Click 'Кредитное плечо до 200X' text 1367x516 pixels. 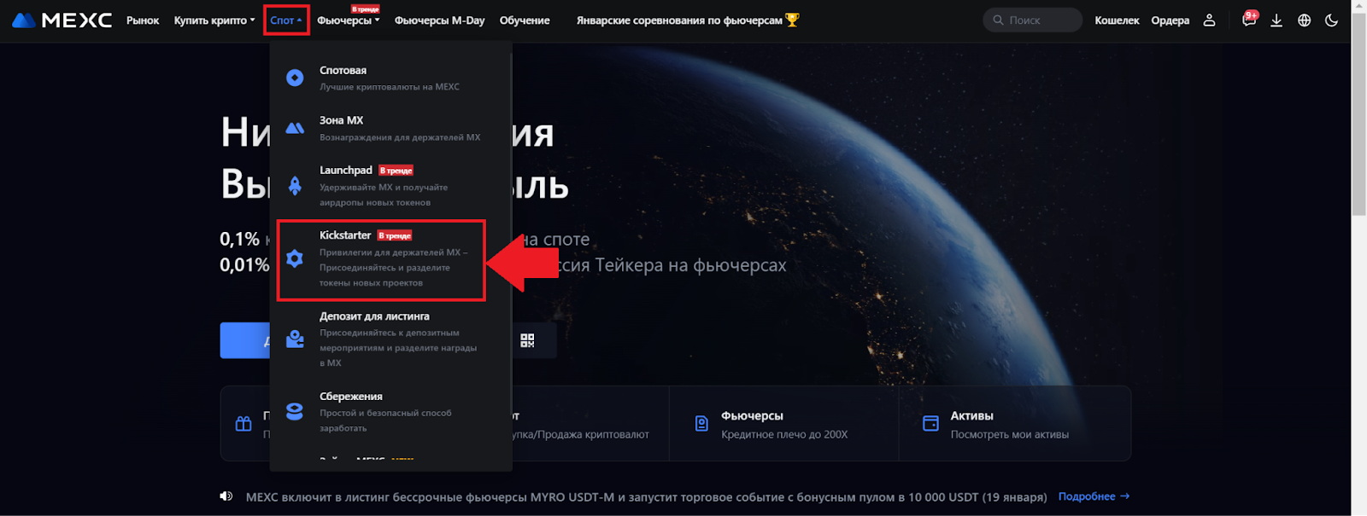click(x=784, y=434)
